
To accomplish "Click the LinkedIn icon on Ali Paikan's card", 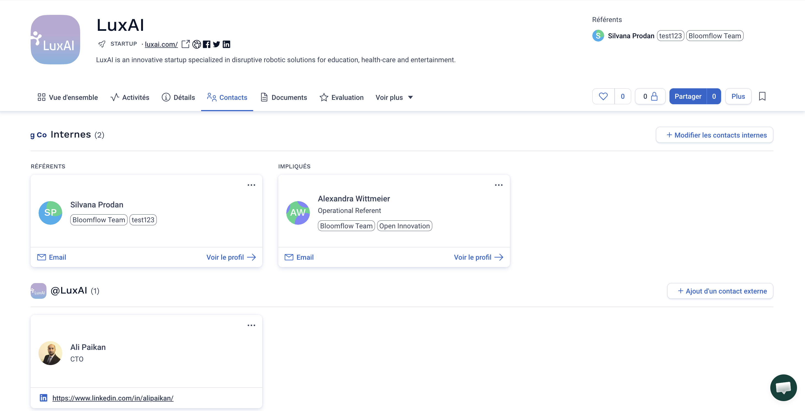I will pyautogui.click(x=44, y=398).
